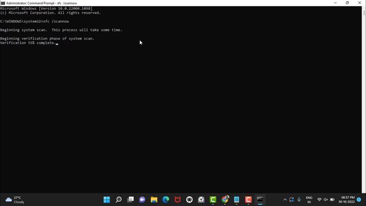Screen dimensions: 366x206
Task: Open the Windows Start menu
Action: 107,200
